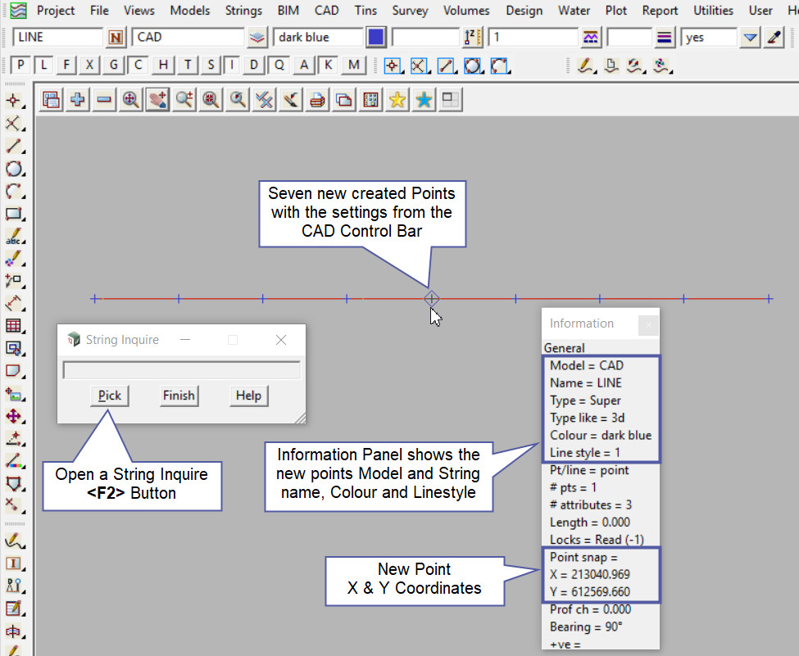Image resolution: width=799 pixels, height=656 pixels.
Task: Click the dark blue colour swatch
Action: click(376, 38)
